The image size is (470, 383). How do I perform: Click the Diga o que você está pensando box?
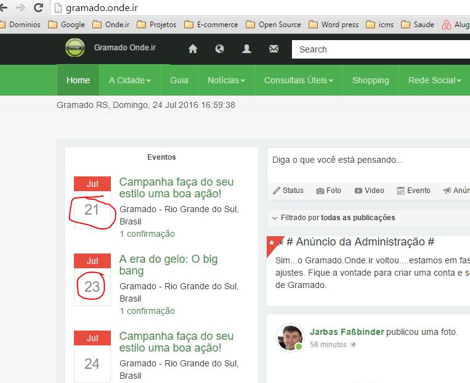click(x=368, y=165)
